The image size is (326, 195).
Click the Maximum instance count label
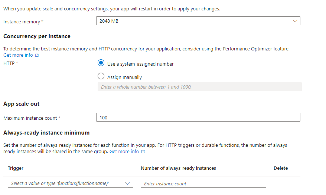coord(30,118)
